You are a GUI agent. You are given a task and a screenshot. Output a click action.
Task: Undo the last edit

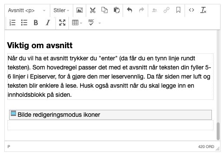click(130, 10)
